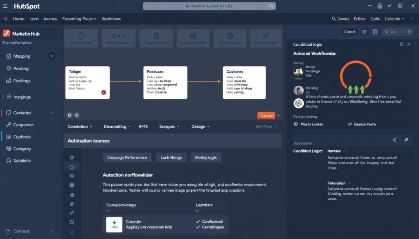This screenshot has height=239, width=419.
Task: Toggle the switch next to Mapping
Action: click(52, 56)
